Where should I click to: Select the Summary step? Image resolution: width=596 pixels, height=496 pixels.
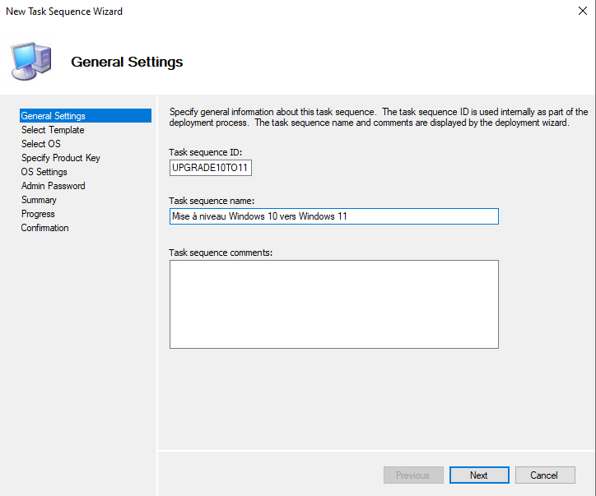point(39,200)
